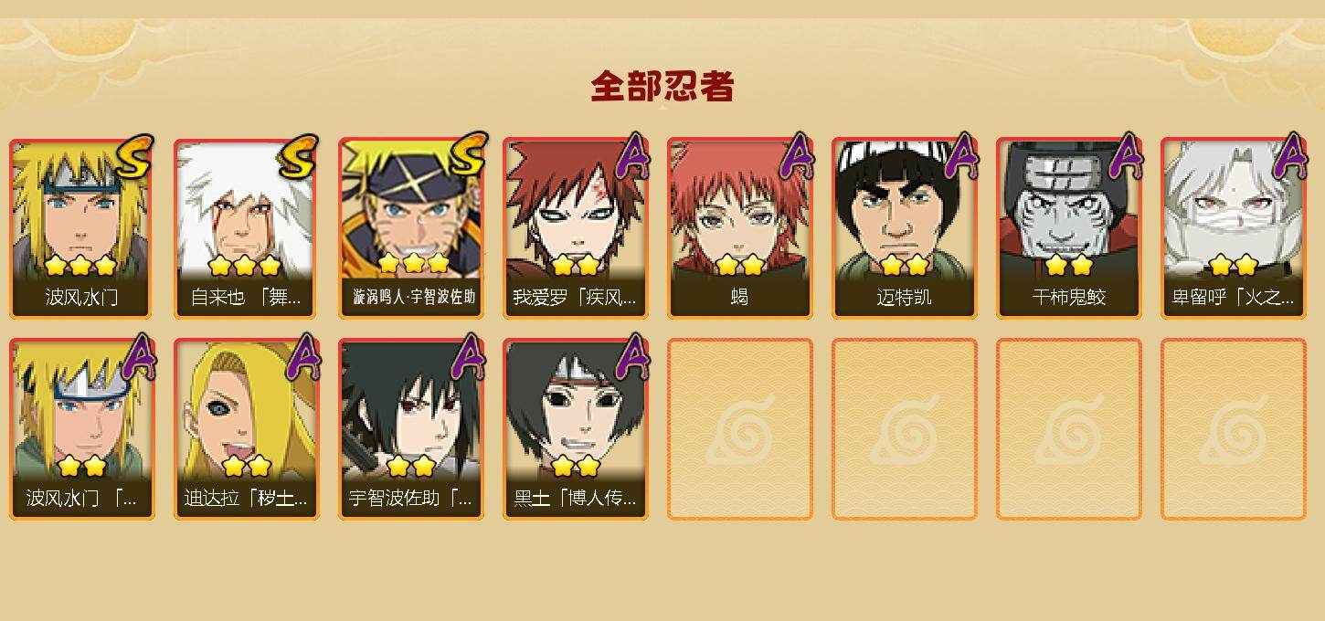Open the 自来也「舞... ninja card
The image size is (1325, 621).
(x=246, y=228)
